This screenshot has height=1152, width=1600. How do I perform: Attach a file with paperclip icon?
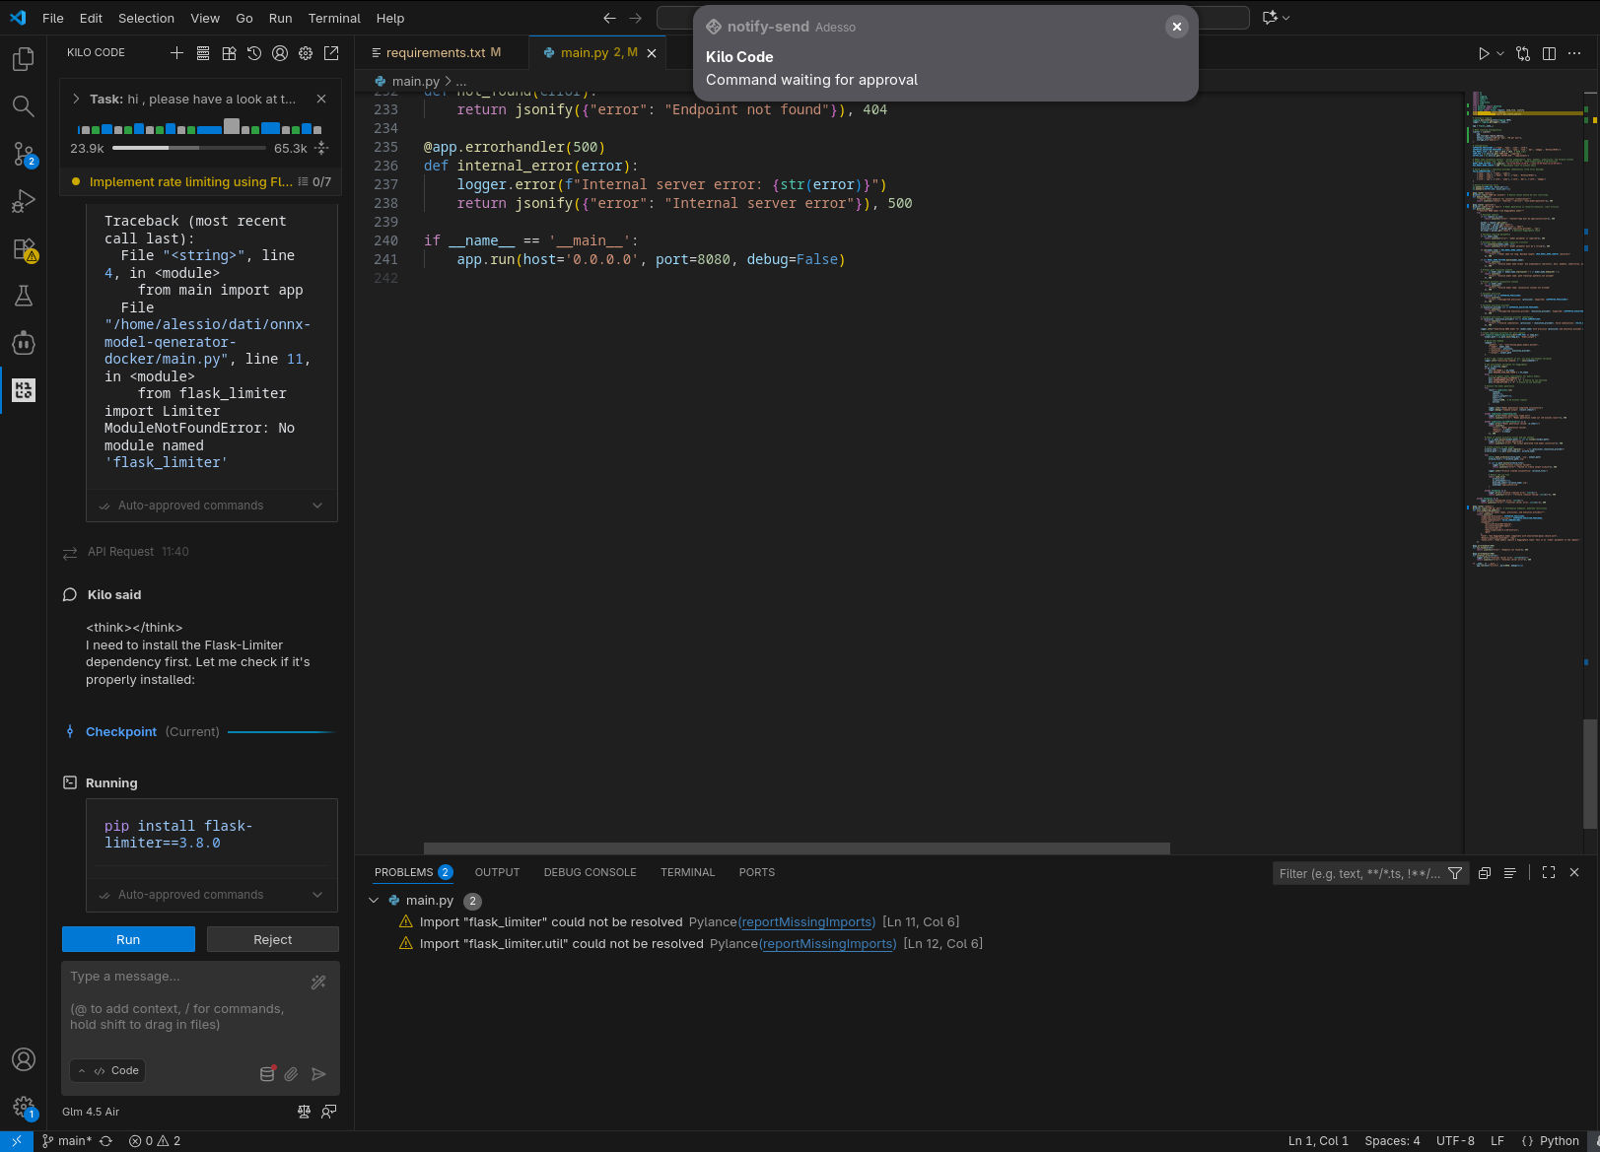292,1074
